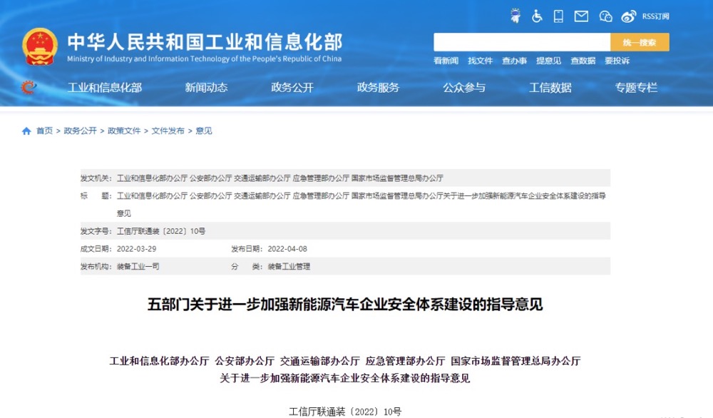Click the RSS订阅 link
Image resolution: width=713 pixels, height=418 pixels.
coord(655,16)
